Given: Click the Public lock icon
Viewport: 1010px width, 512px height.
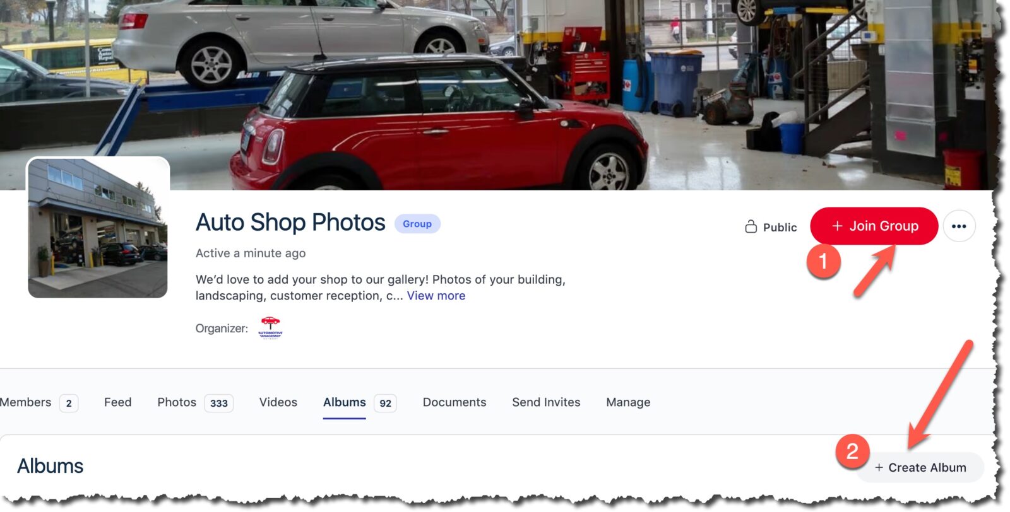Looking at the screenshot, I should (x=751, y=226).
